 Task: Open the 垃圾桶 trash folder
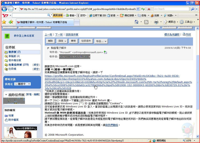(12, 69)
